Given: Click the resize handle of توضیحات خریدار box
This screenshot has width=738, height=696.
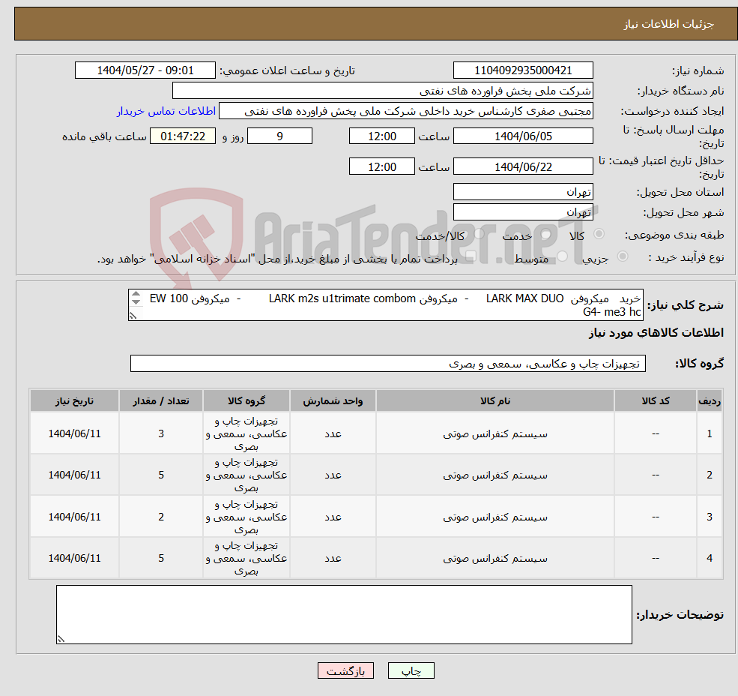Looking at the screenshot, I should (x=61, y=638).
